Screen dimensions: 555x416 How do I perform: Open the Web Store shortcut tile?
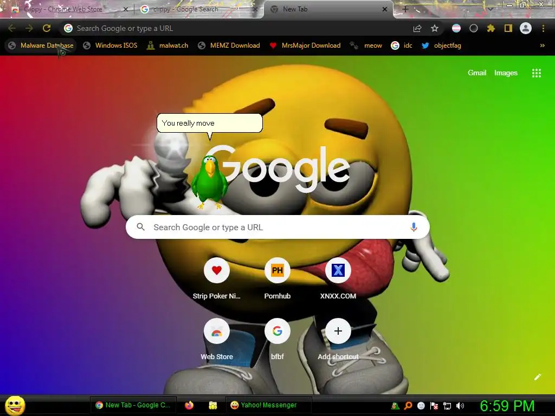(x=217, y=339)
